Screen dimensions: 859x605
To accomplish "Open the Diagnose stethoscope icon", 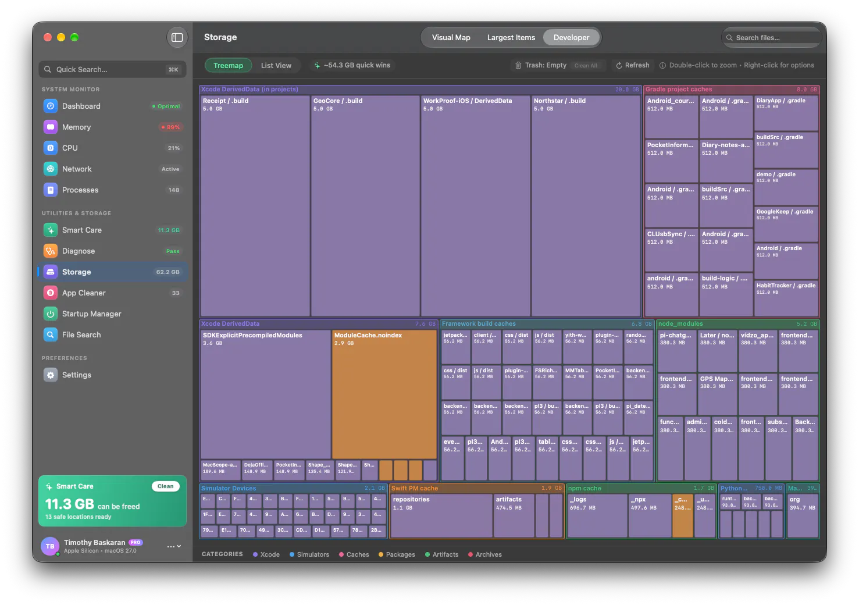I will coord(51,251).
